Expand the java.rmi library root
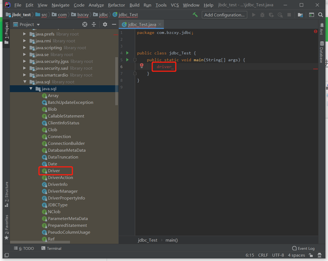 click(x=25, y=41)
